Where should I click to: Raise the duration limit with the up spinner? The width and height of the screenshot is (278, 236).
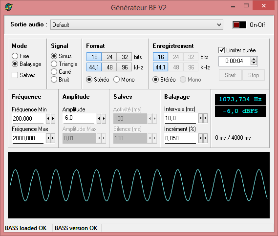254,59
